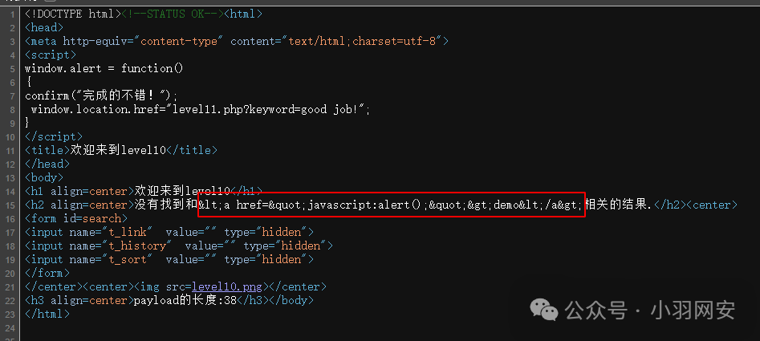Click line number 24 in the gutter
The image size is (760, 341).
(x=10, y=327)
